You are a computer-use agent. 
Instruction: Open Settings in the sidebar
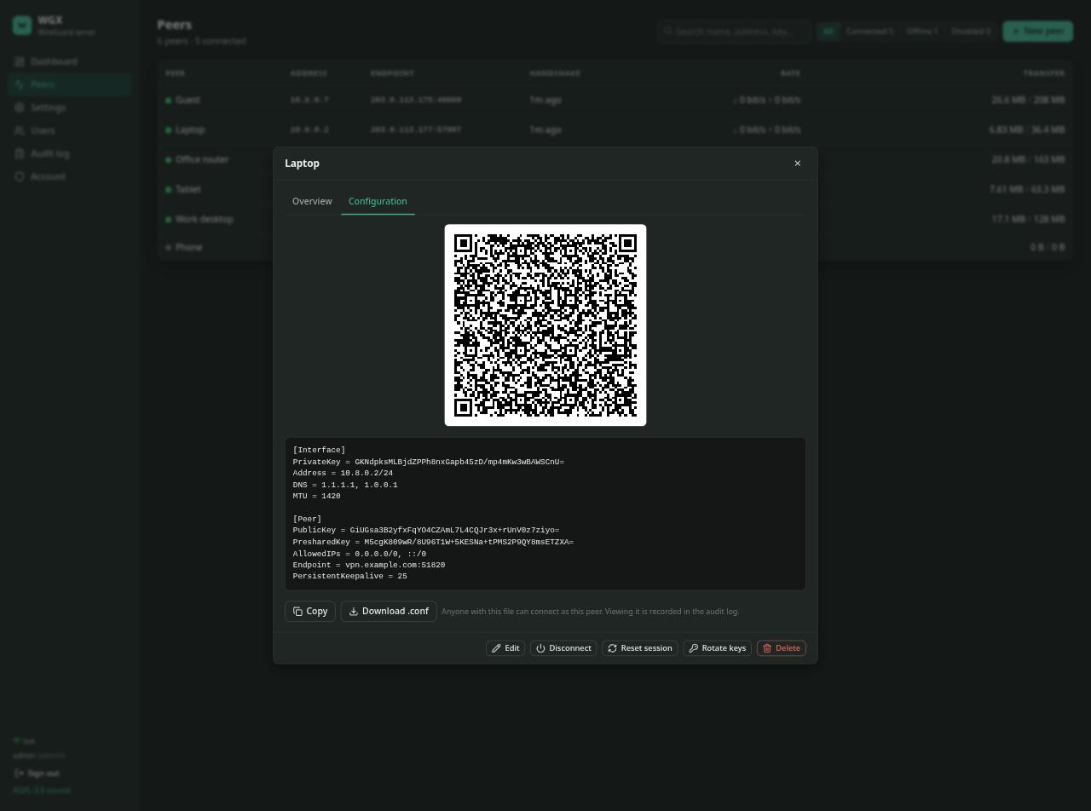coord(69,107)
